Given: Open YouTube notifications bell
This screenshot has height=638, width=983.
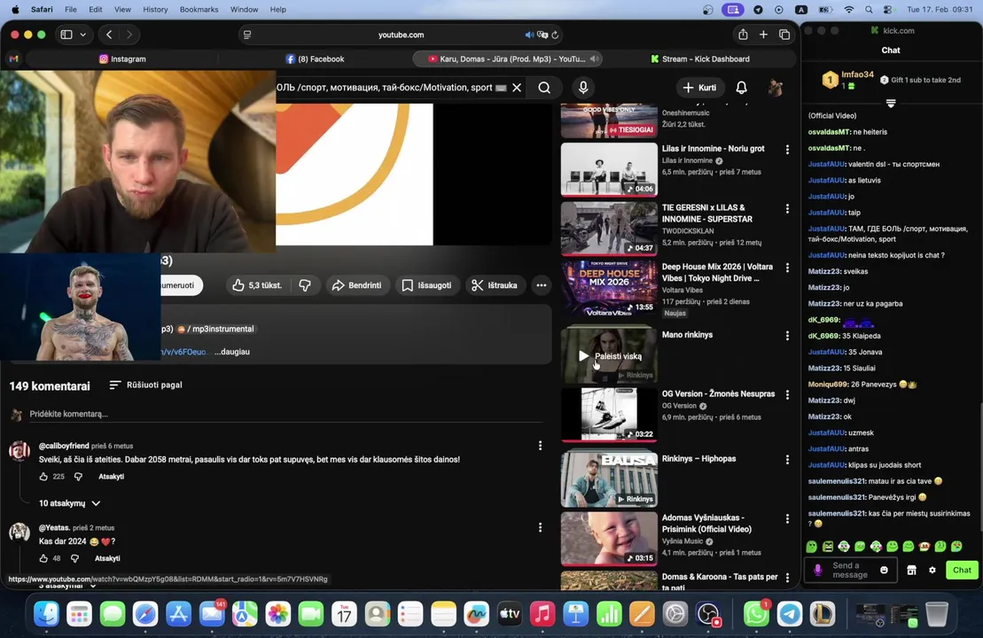Looking at the screenshot, I should click(x=741, y=88).
